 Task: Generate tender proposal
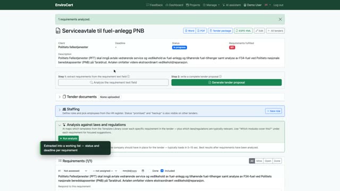(226, 83)
